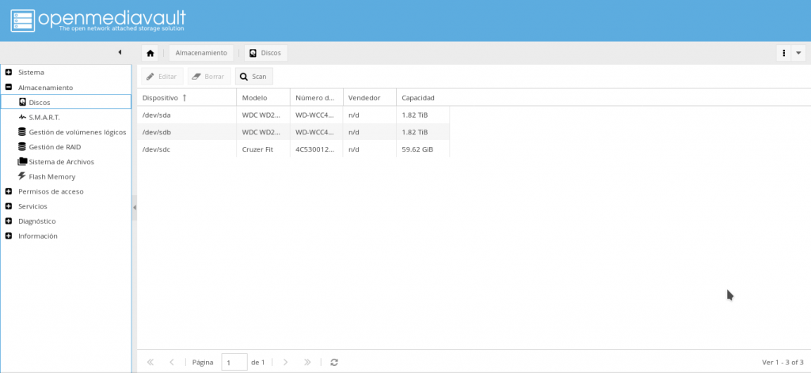811x373 pixels.
Task: Click the Cruzer Fit model cell
Action: pos(263,149)
